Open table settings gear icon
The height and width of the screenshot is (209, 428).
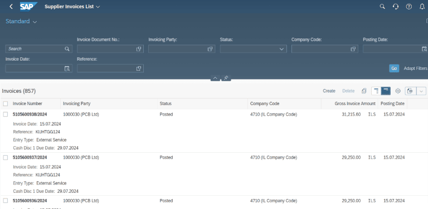[x=398, y=91]
